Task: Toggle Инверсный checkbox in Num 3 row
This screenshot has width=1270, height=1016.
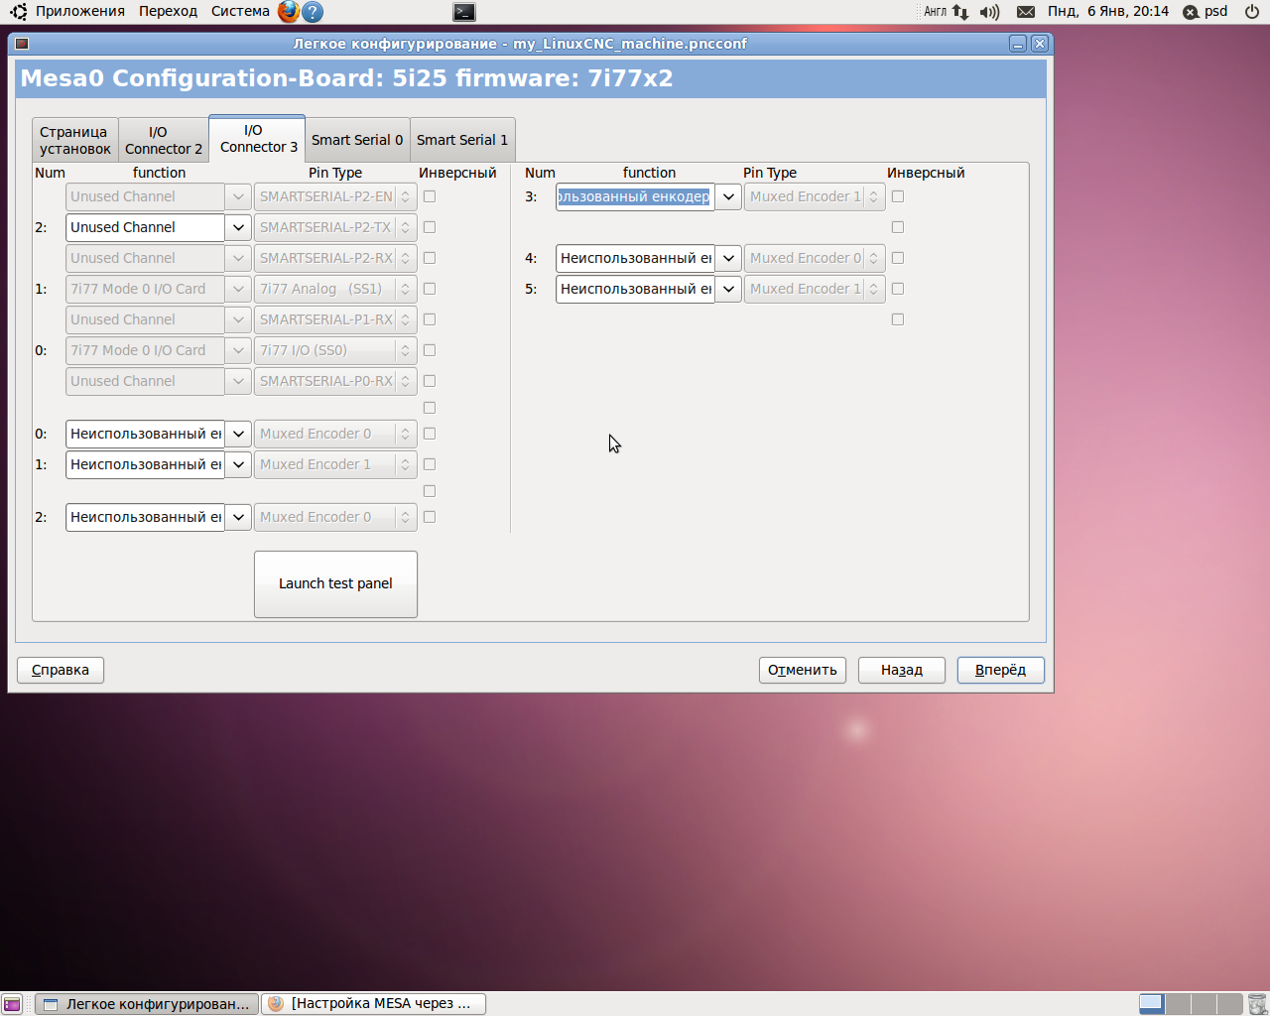Action: (898, 196)
